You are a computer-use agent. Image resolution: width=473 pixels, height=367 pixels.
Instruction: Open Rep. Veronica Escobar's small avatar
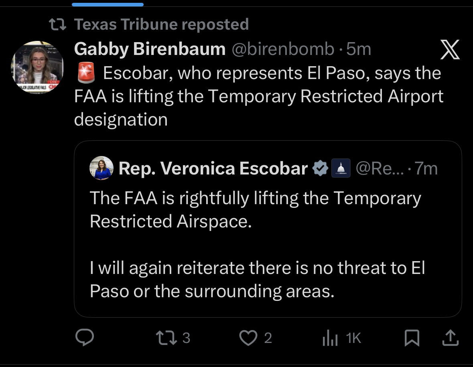tap(102, 168)
